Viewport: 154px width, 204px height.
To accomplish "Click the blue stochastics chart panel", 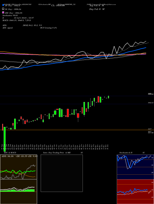I will (135, 167).
